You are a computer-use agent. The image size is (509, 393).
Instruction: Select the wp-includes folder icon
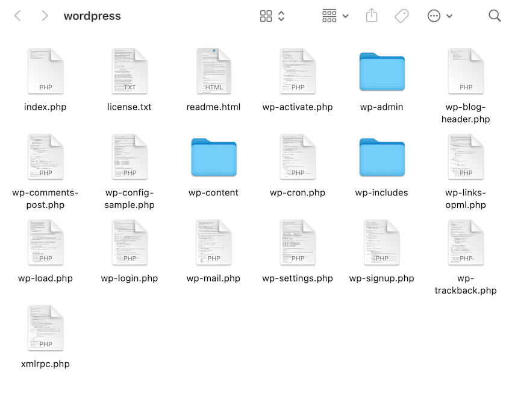[382, 157]
